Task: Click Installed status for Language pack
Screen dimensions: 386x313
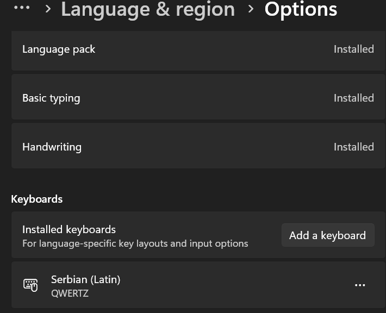Action: pos(353,49)
